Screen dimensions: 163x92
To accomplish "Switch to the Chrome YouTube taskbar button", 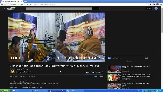I will pyautogui.click(x=57, y=91).
